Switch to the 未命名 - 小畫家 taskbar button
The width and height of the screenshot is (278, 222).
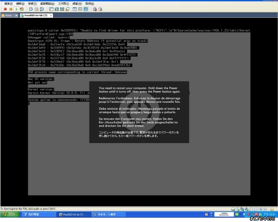click(x=109, y=214)
